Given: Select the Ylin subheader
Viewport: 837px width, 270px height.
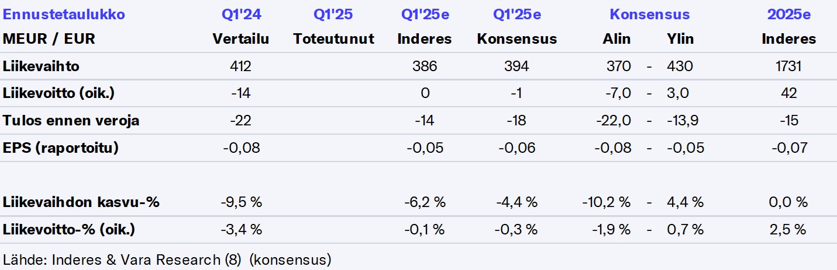Looking at the screenshot, I should point(680,39).
